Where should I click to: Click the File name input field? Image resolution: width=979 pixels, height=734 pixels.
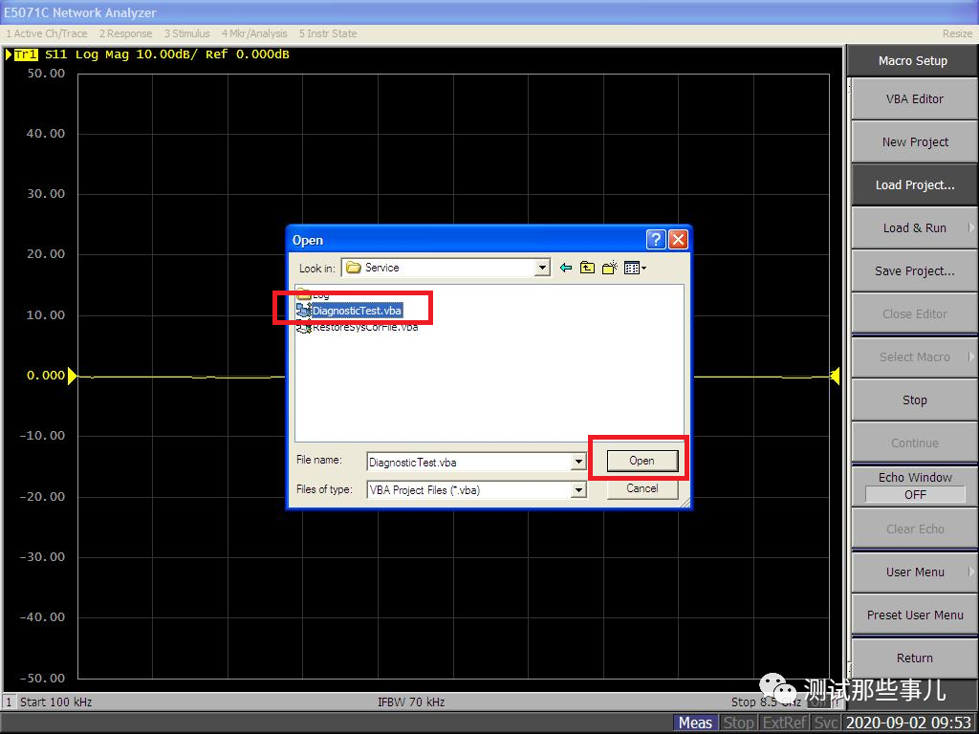(x=469, y=462)
